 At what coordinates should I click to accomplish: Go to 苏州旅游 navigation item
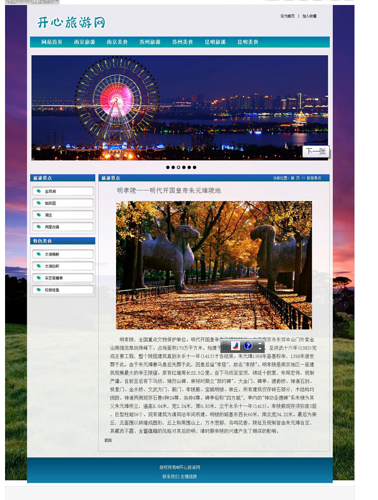click(150, 42)
